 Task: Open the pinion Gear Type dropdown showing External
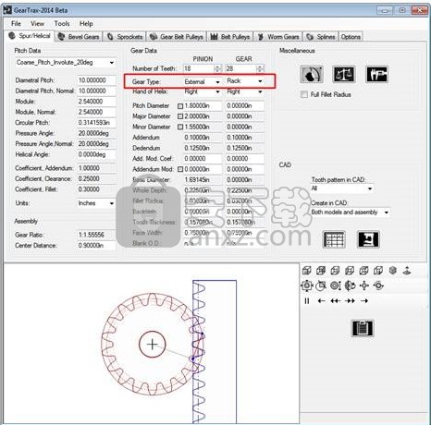click(203, 81)
